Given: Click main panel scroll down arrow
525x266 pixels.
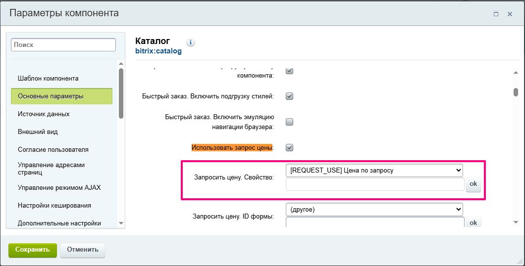Looking at the screenshot, I should (516, 222).
